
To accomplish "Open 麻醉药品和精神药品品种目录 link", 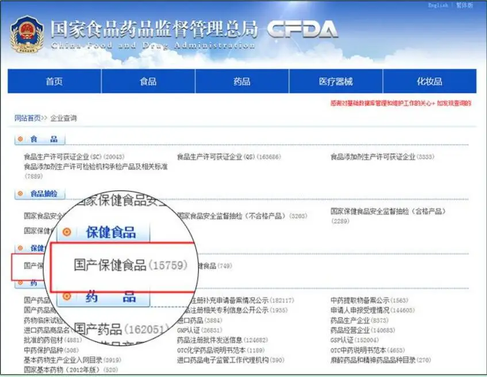I will click(381, 360).
